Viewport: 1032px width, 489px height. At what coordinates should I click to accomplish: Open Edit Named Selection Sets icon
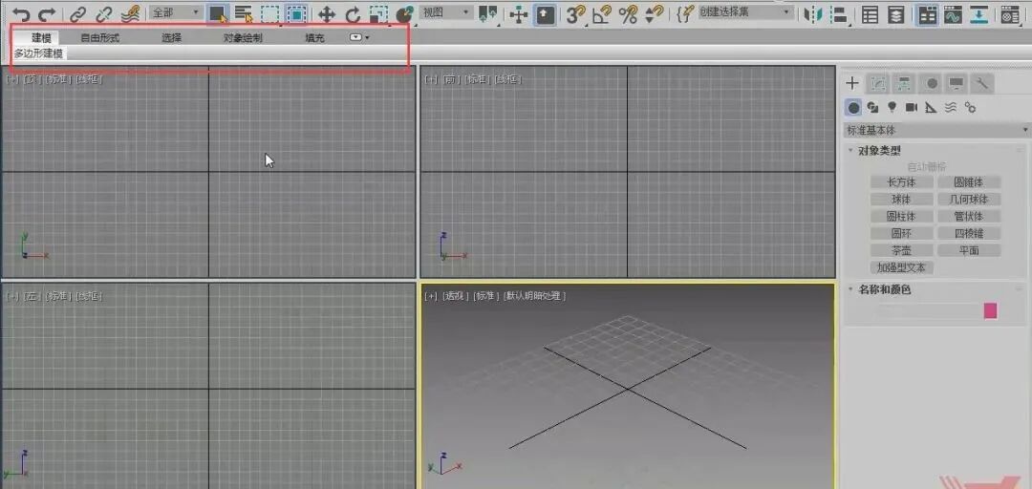(686, 13)
